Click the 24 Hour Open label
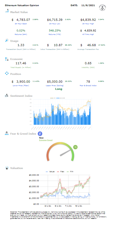This screenshot has width=113, height=225. (x=20, y=24)
